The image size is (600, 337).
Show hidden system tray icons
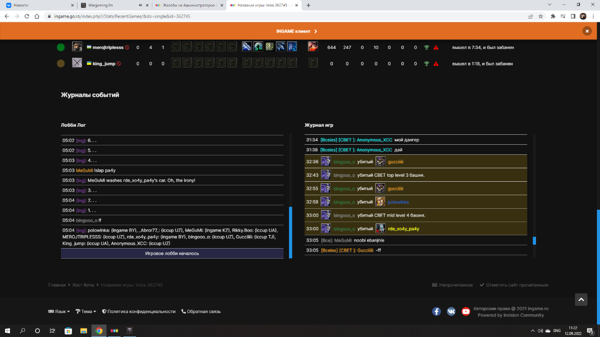(x=530, y=331)
